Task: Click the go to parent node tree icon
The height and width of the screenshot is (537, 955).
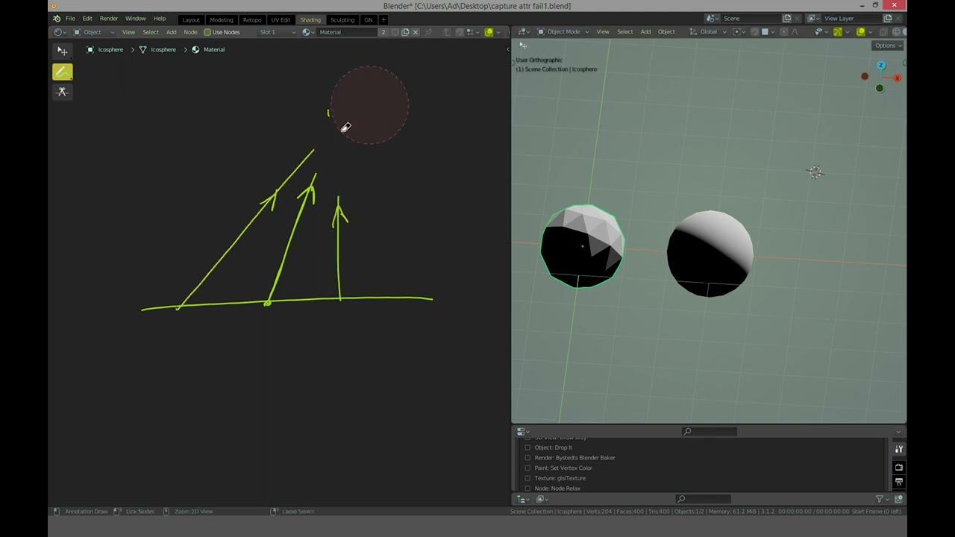Action: tap(447, 32)
